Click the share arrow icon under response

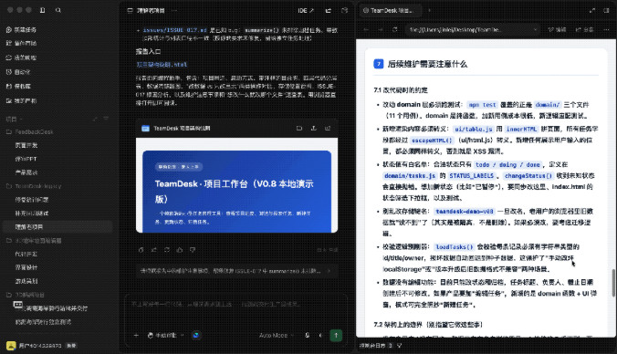click(x=154, y=250)
